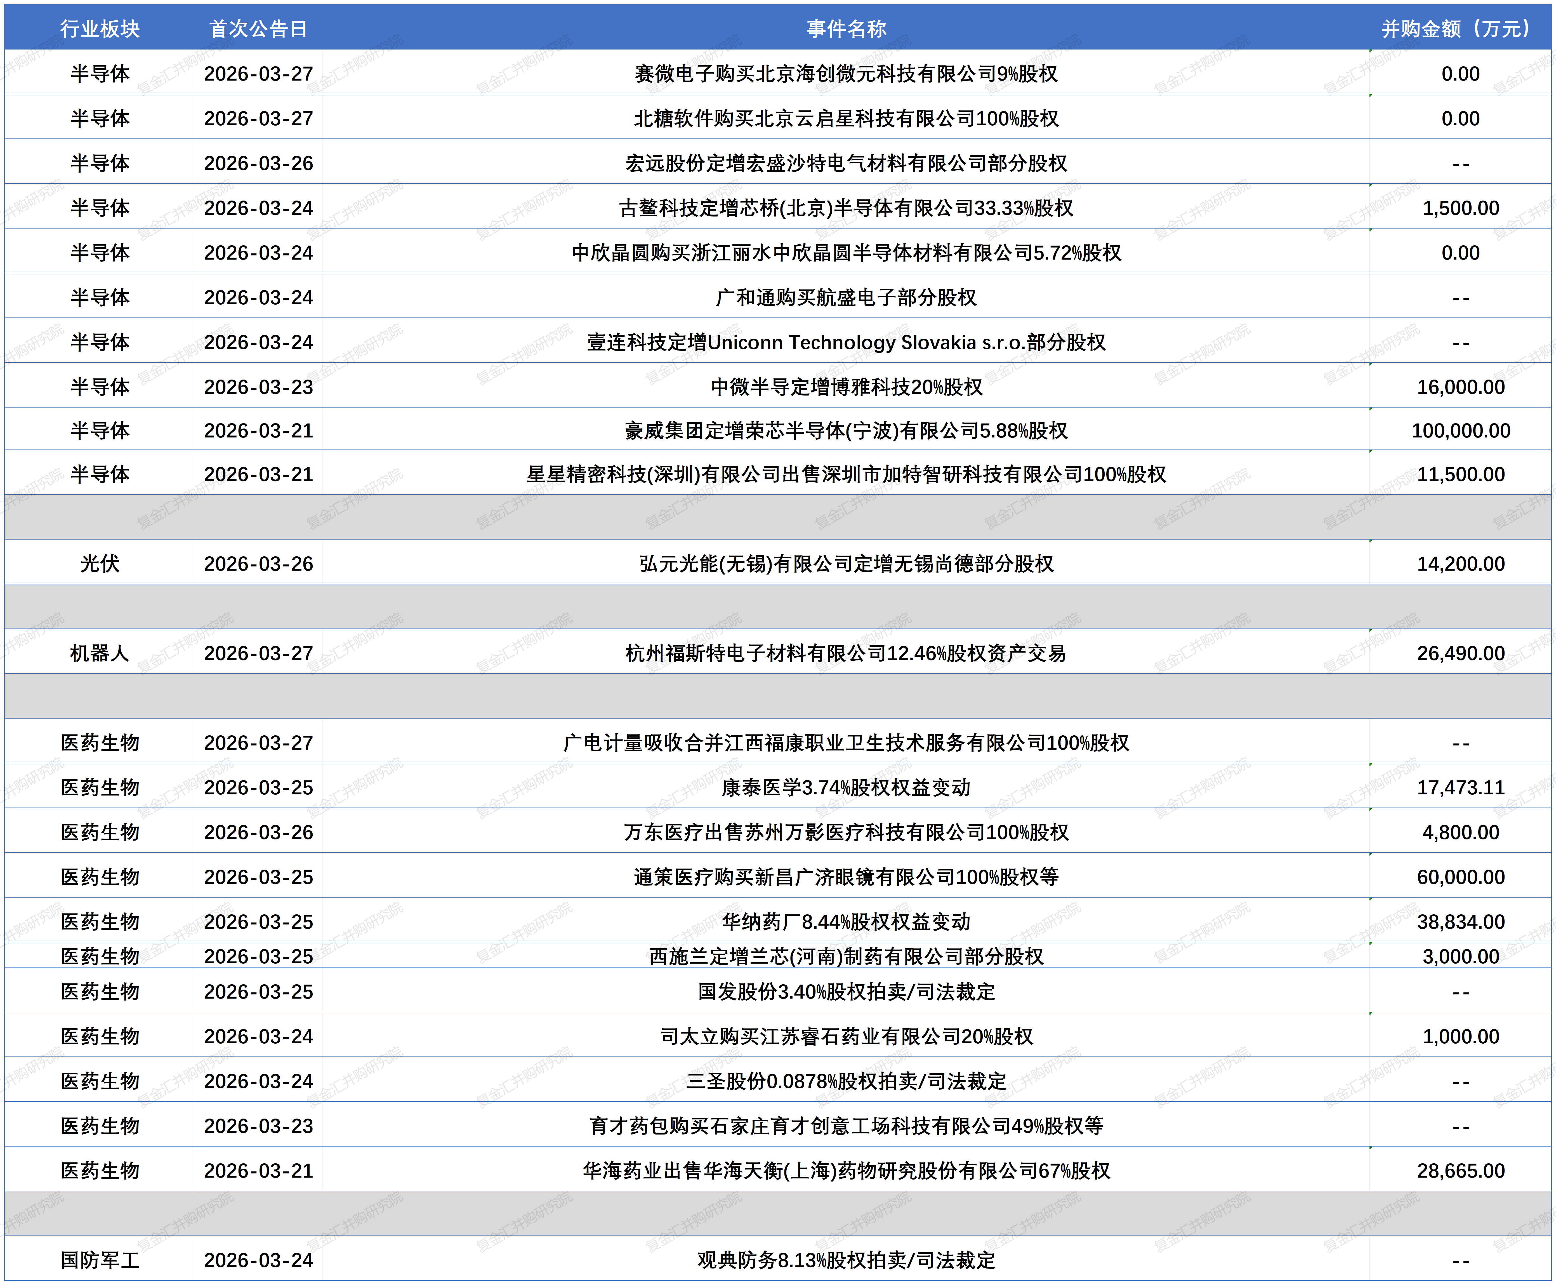1556x1285 pixels.
Task: Click the date in the 华海药业 row
Action: tap(258, 1171)
